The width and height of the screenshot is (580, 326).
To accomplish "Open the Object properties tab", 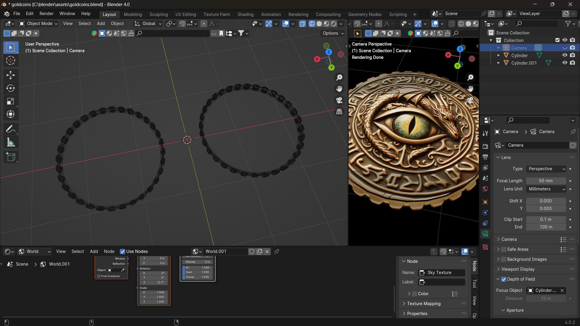I will click(x=485, y=202).
